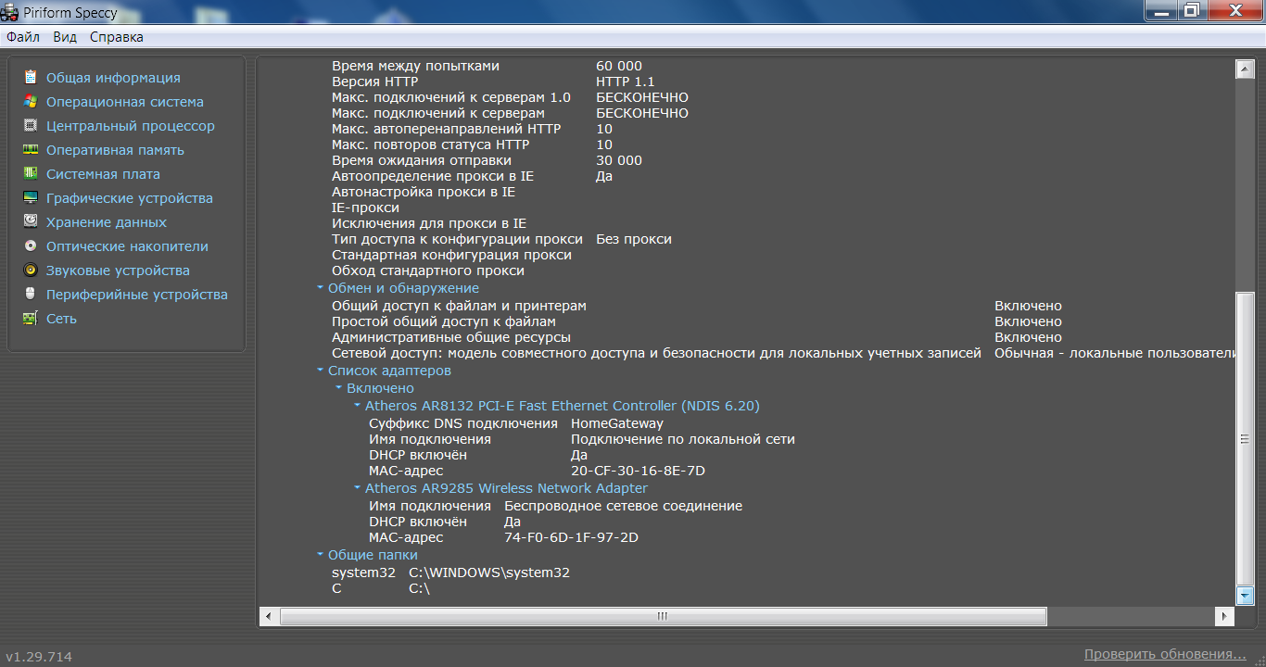Click the Звуковые устройства speaker icon
The width and height of the screenshot is (1266, 667).
(x=31, y=271)
